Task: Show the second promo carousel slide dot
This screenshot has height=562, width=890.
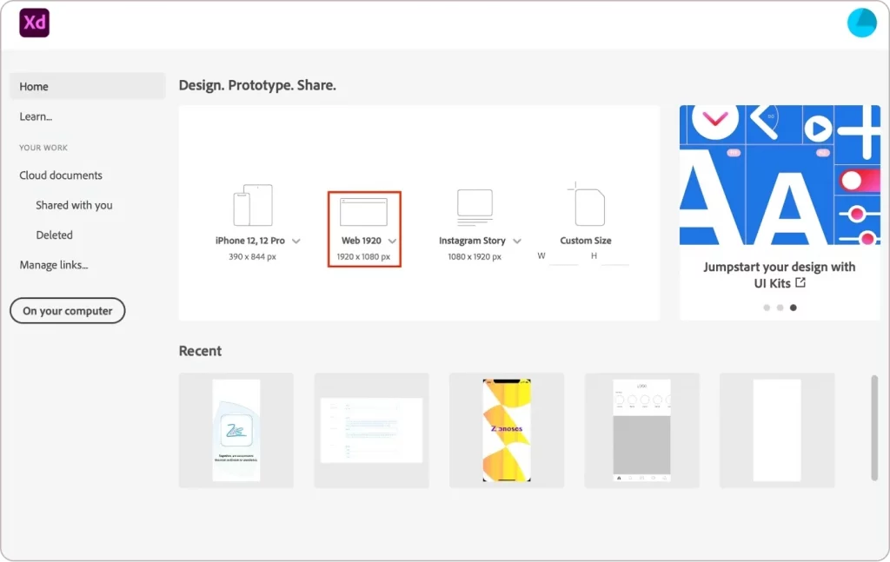Action: click(780, 307)
